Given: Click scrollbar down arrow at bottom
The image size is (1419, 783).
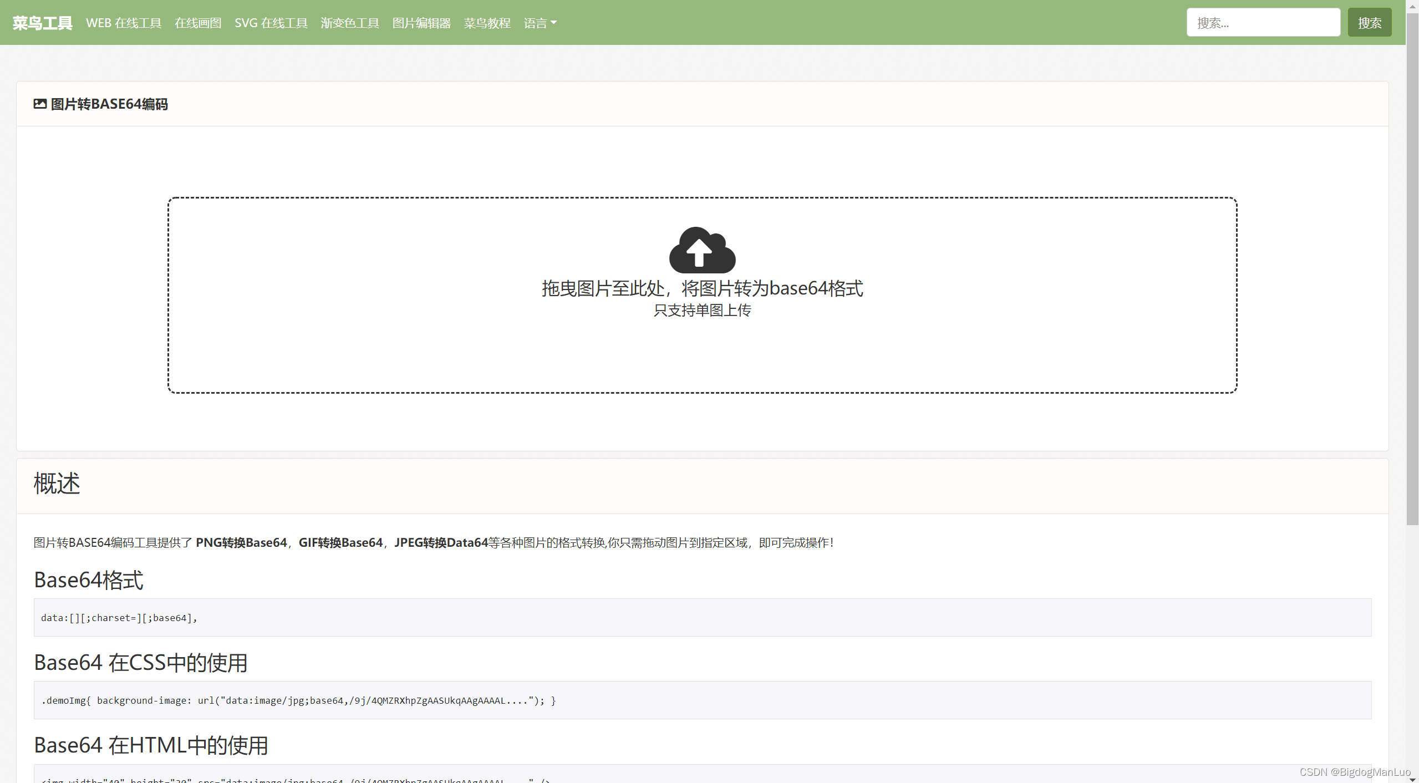Looking at the screenshot, I should tap(1412, 779).
